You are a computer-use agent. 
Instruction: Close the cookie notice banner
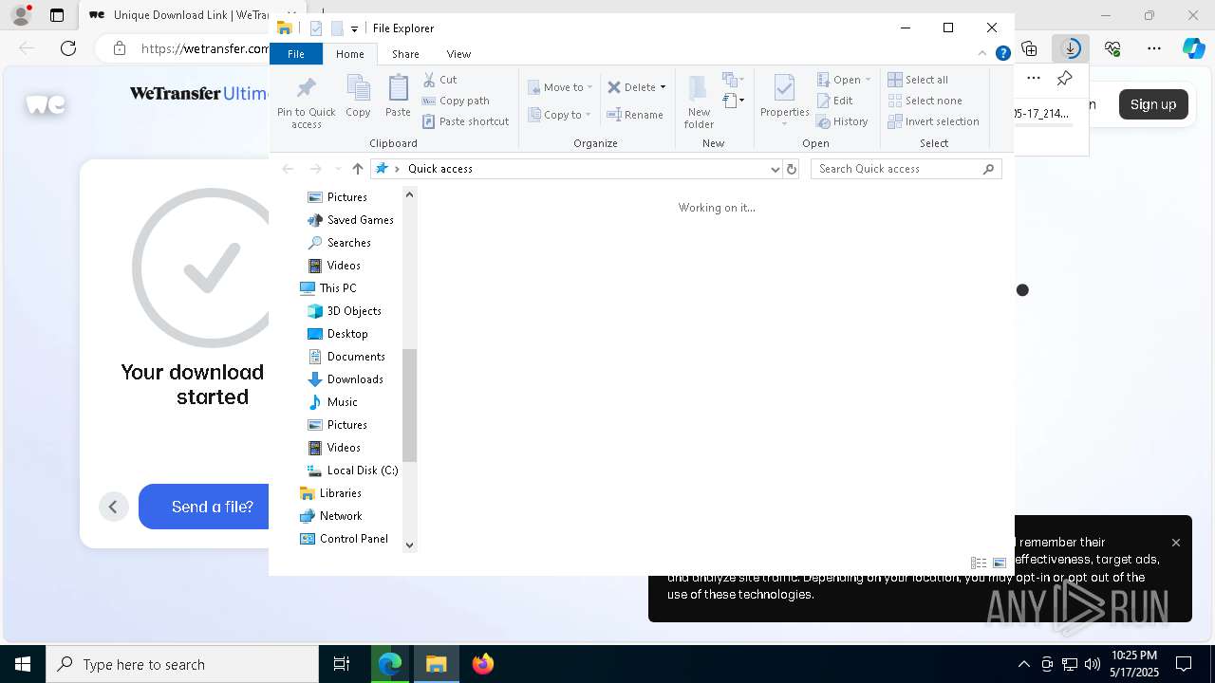[1176, 543]
